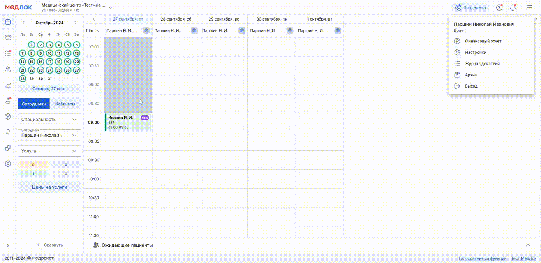Click the Цены на услуги button
Image resolution: width=541 pixels, height=263 pixels.
pos(49,187)
